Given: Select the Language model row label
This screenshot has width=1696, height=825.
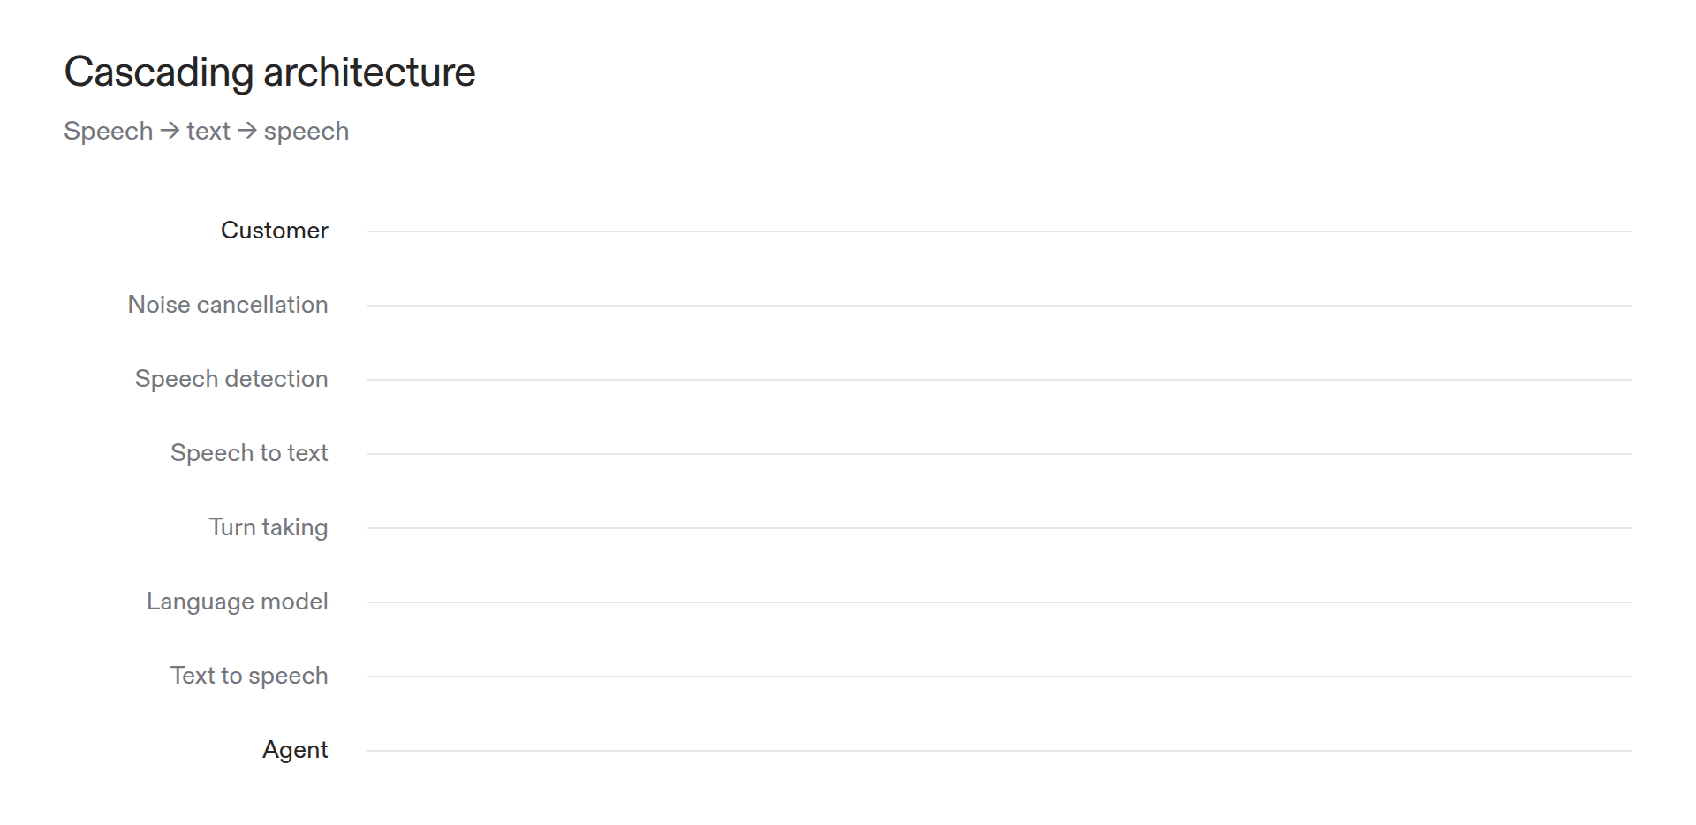Looking at the screenshot, I should (x=238, y=602).
